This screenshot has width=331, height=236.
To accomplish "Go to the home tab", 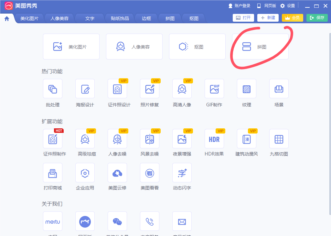I will [6, 18].
